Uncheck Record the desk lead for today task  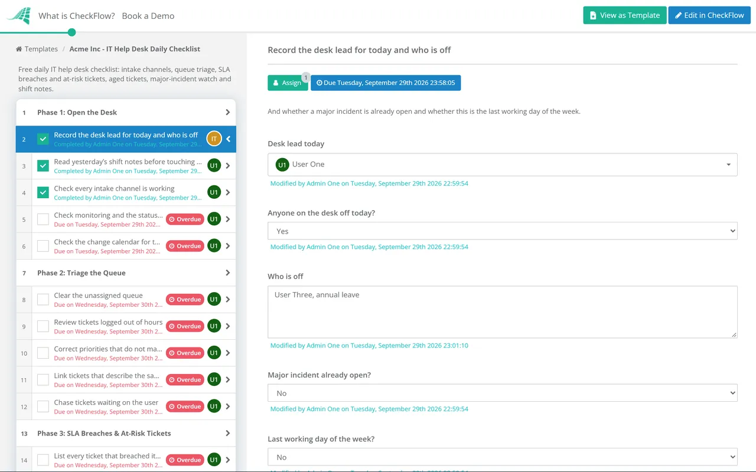43,139
